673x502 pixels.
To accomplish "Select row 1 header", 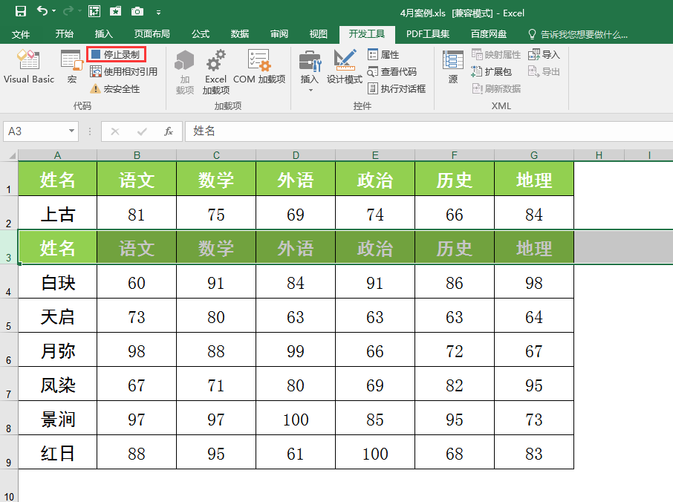I will (9, 178).
